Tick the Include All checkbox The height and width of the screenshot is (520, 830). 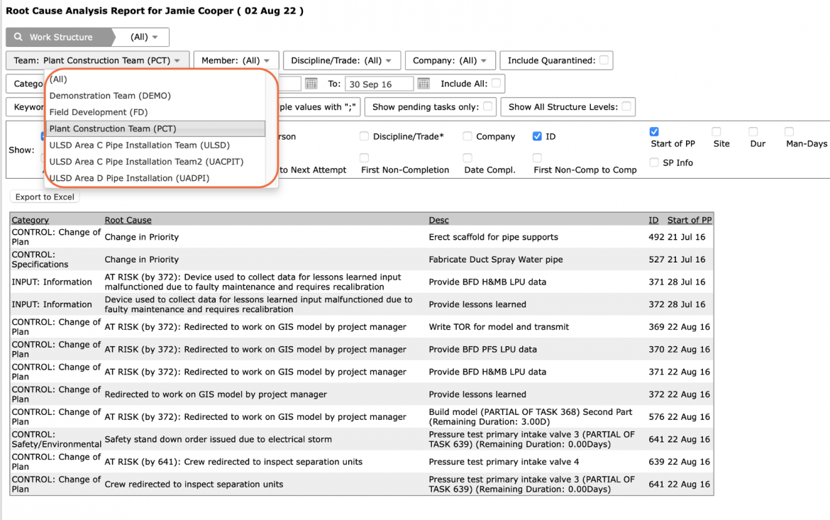[496, 83]
